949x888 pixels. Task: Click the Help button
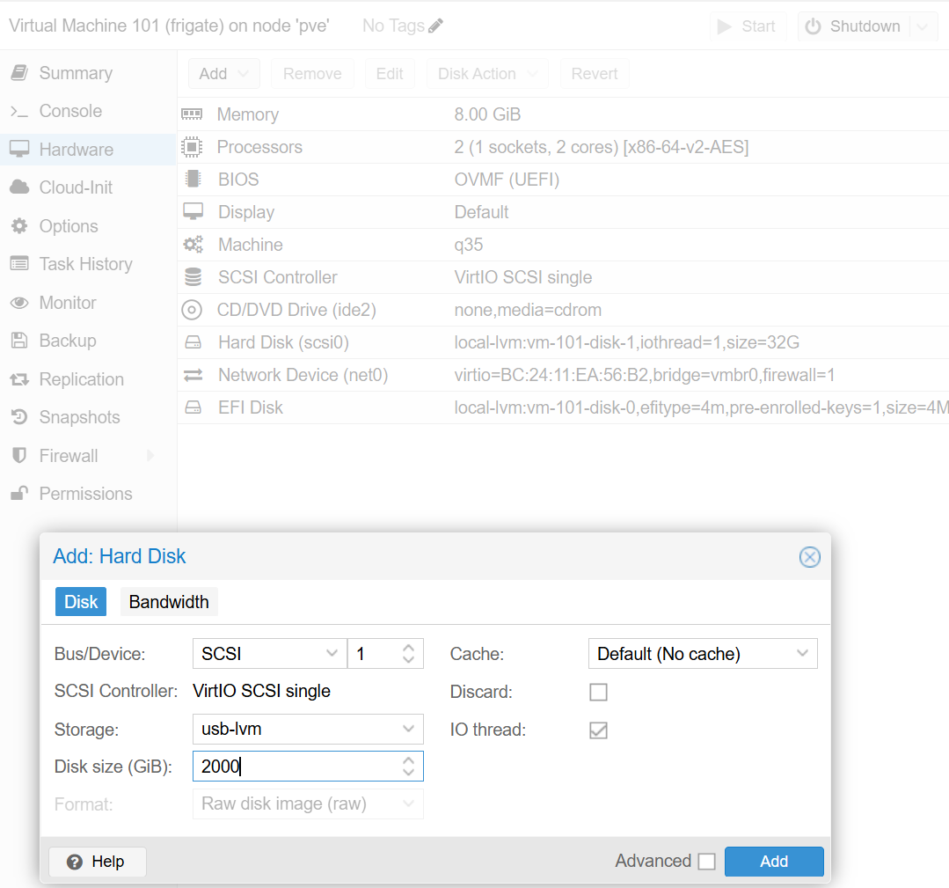point(97,862)
